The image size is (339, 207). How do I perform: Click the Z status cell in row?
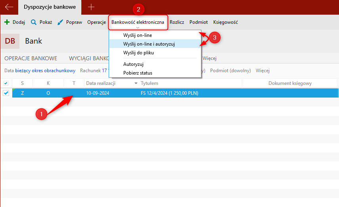pos(22,93)
